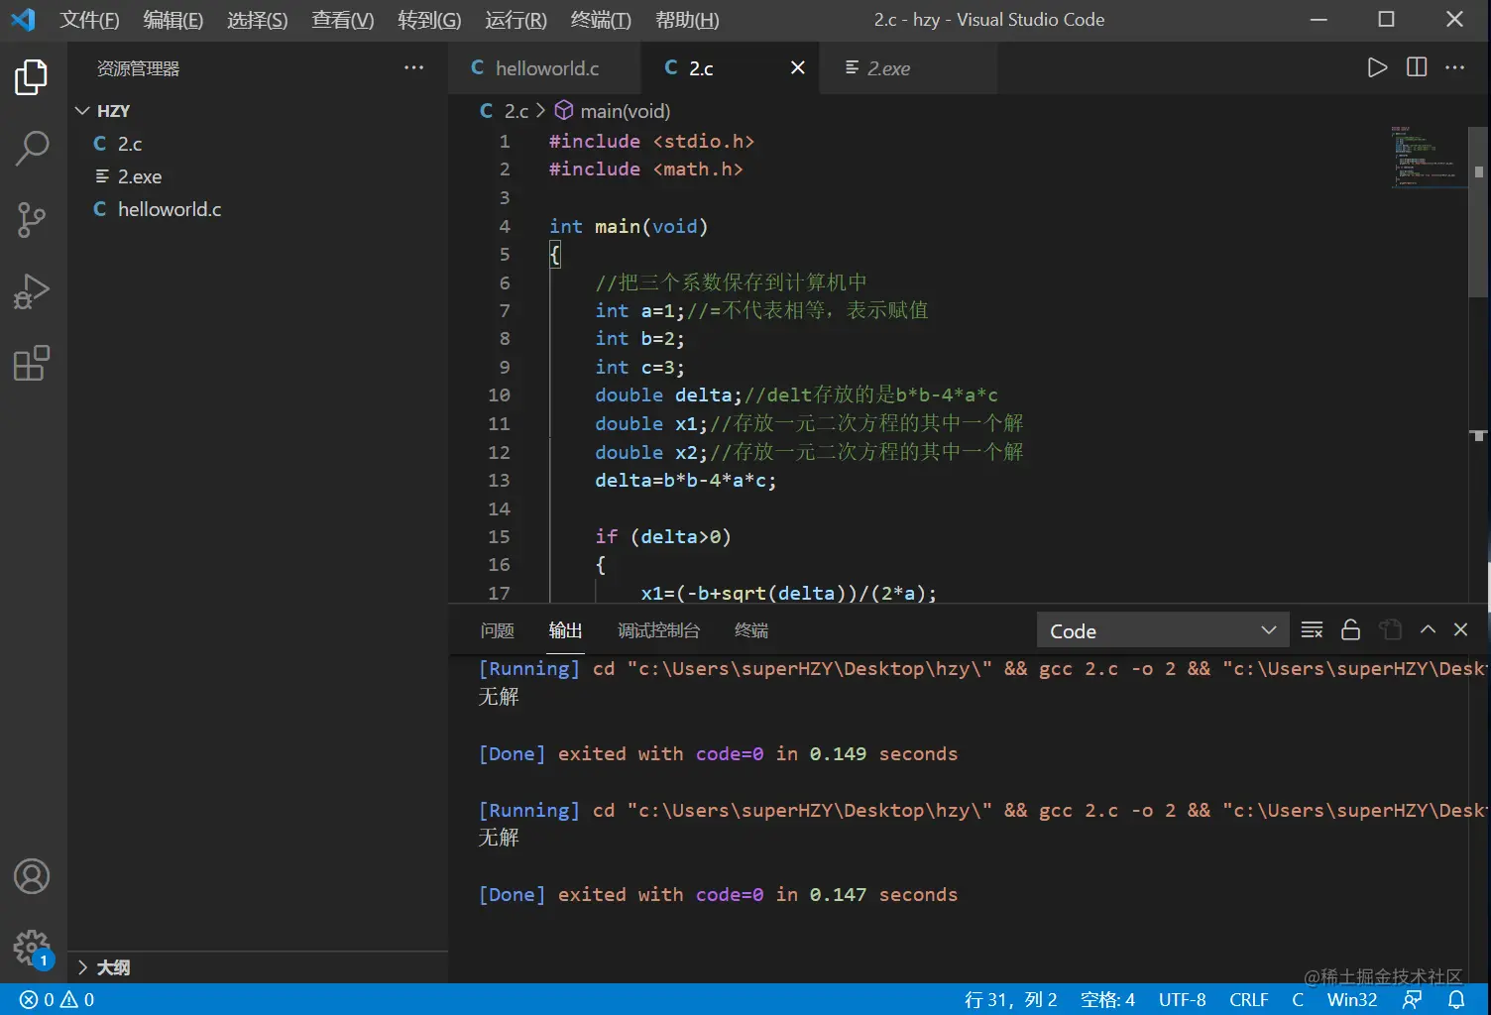Image resolution: width=1491 pixels, height=1015 pixels.
Task: Click main(void) symbol in breadcrumb
Action: (613, 111)
